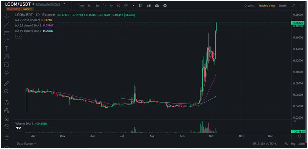
Task: Toggle magnet snapping mode
Action: click(x=6, y=102)
